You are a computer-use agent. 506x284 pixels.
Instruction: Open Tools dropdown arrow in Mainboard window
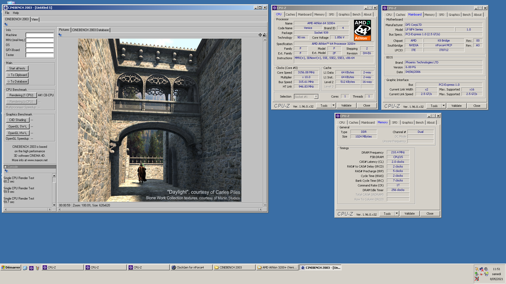[x=444, y=106]
